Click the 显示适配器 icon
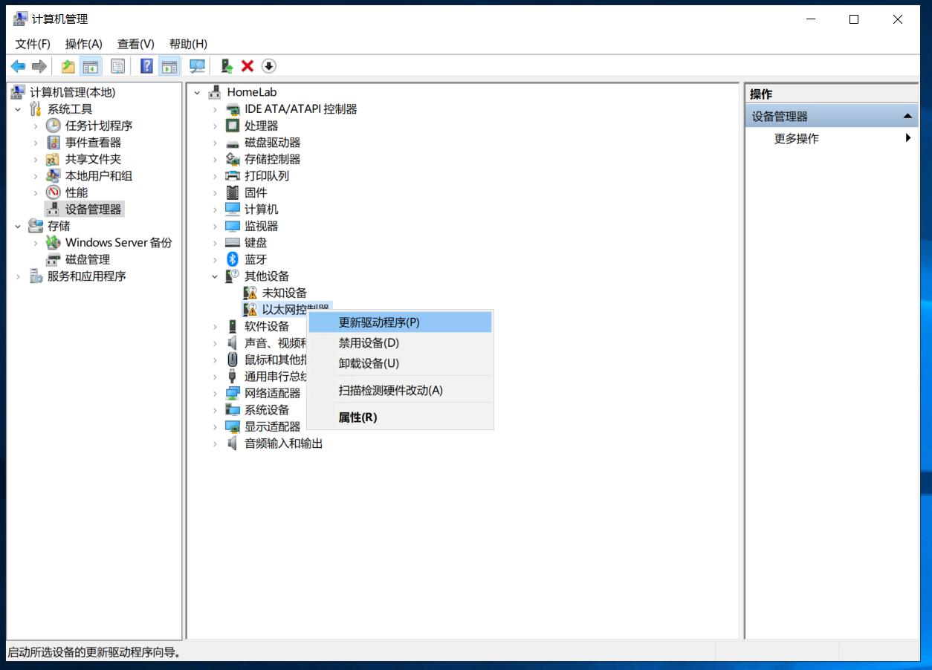Screen dimensions: 932x670 tap(233, 426)
